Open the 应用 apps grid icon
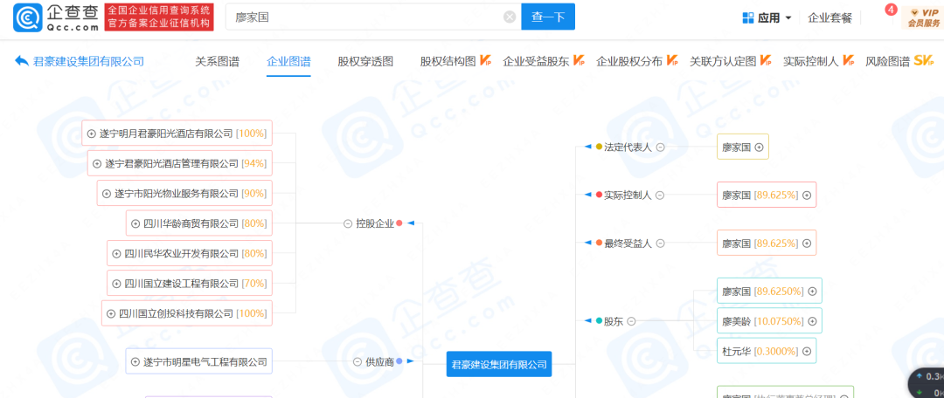944x398 pixels. click(748, 18)
